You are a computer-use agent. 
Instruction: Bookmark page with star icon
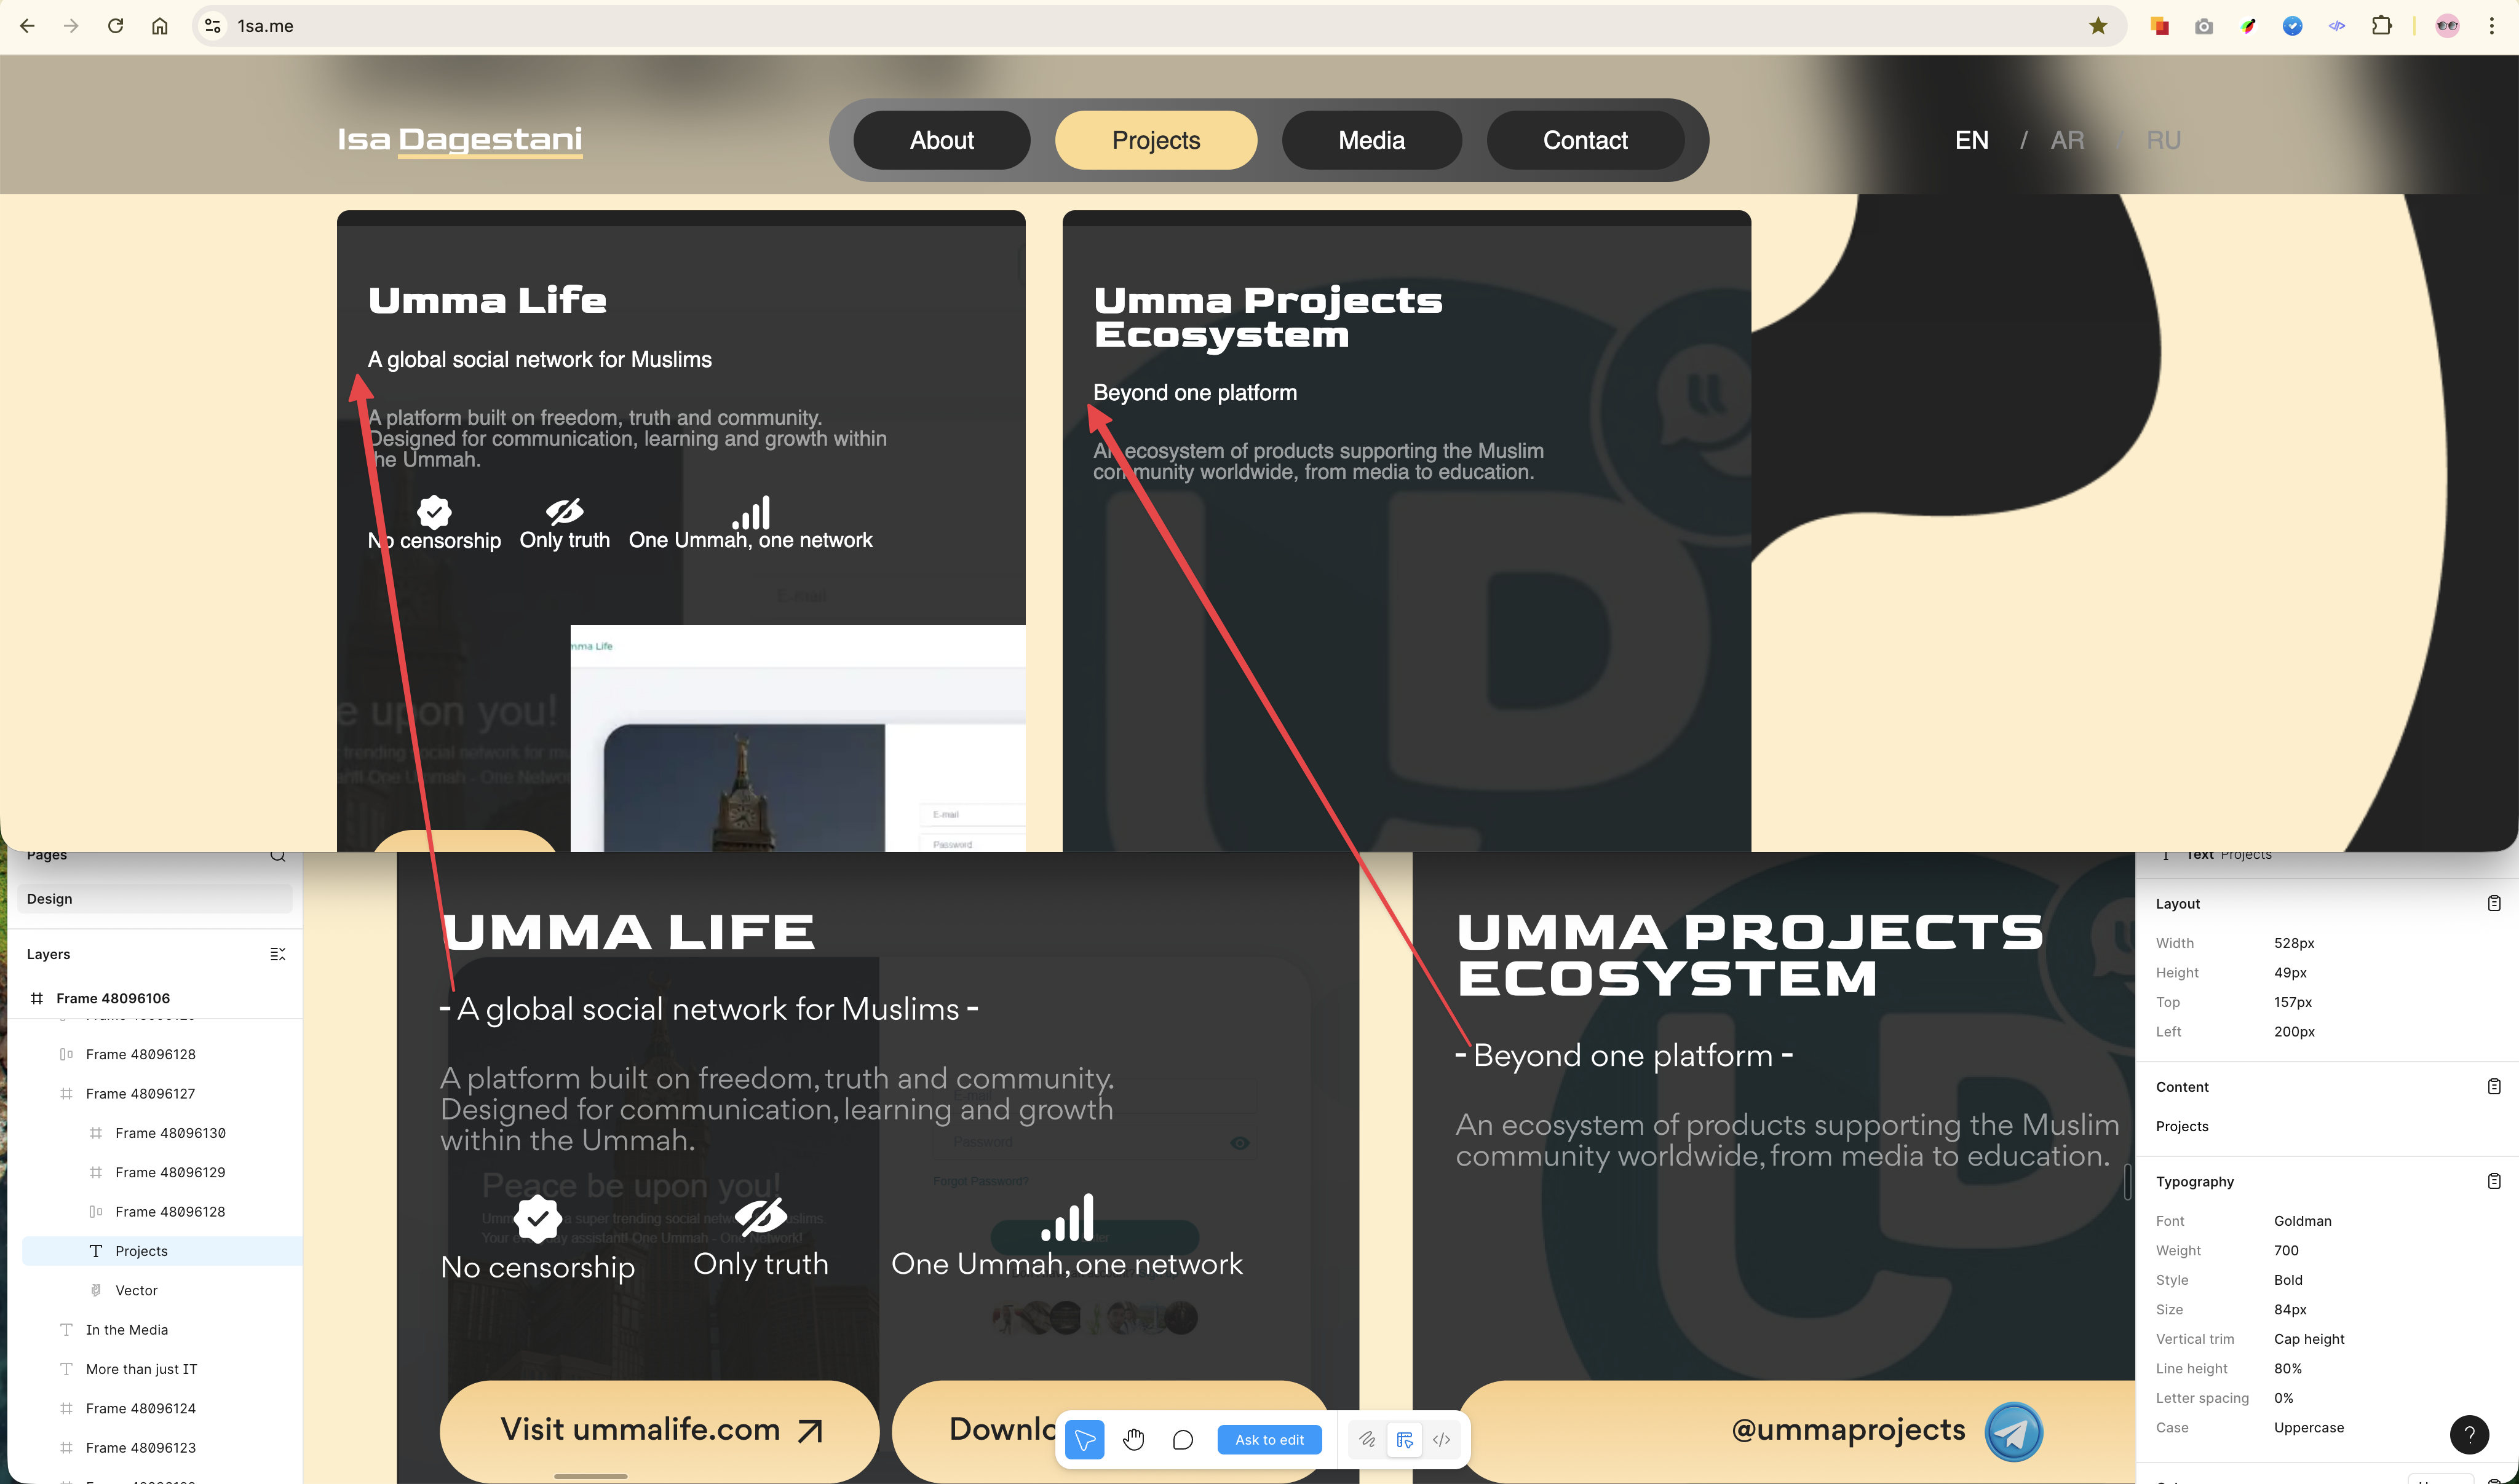(x=2098, y=26)
